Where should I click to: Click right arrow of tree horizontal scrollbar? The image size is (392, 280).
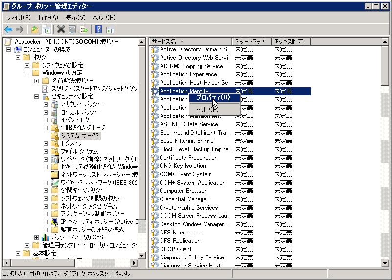pos(134,263)
